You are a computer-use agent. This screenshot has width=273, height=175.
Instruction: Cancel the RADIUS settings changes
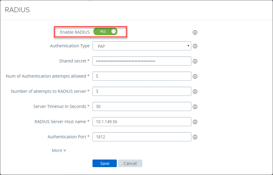pyautogui.click(x=130, y=163)
